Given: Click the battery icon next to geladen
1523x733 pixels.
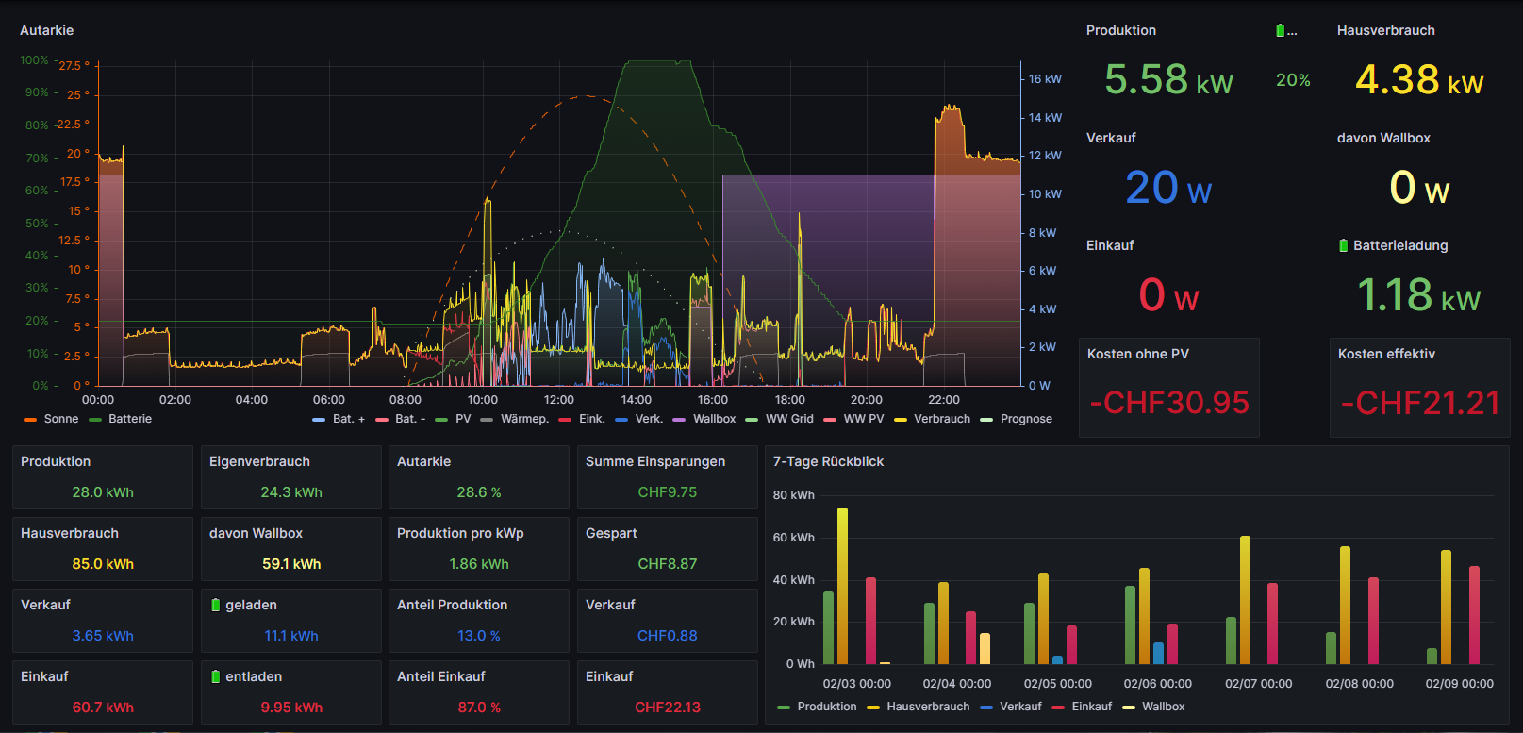Looking at the screenshot, I should tap(215, 605).
